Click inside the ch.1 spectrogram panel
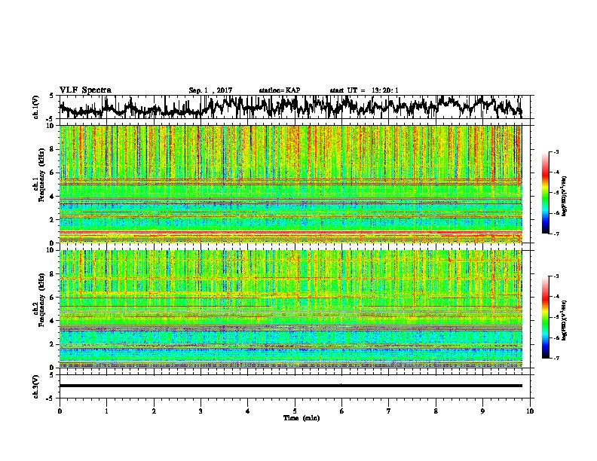597x461 pixels. [x=290, y=184]
